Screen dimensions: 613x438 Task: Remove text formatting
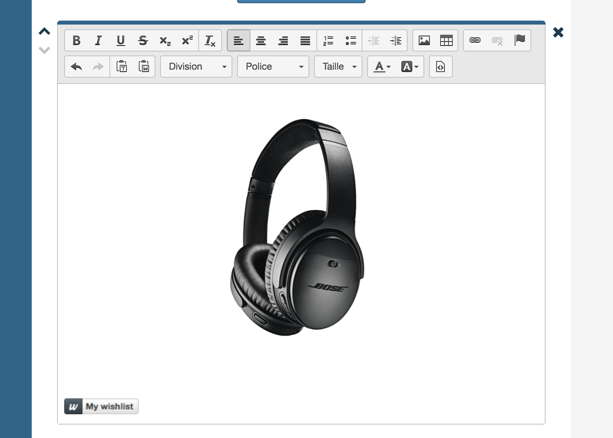coord(210,40)
